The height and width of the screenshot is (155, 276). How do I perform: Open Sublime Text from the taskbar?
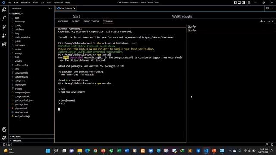click(190, 151)
